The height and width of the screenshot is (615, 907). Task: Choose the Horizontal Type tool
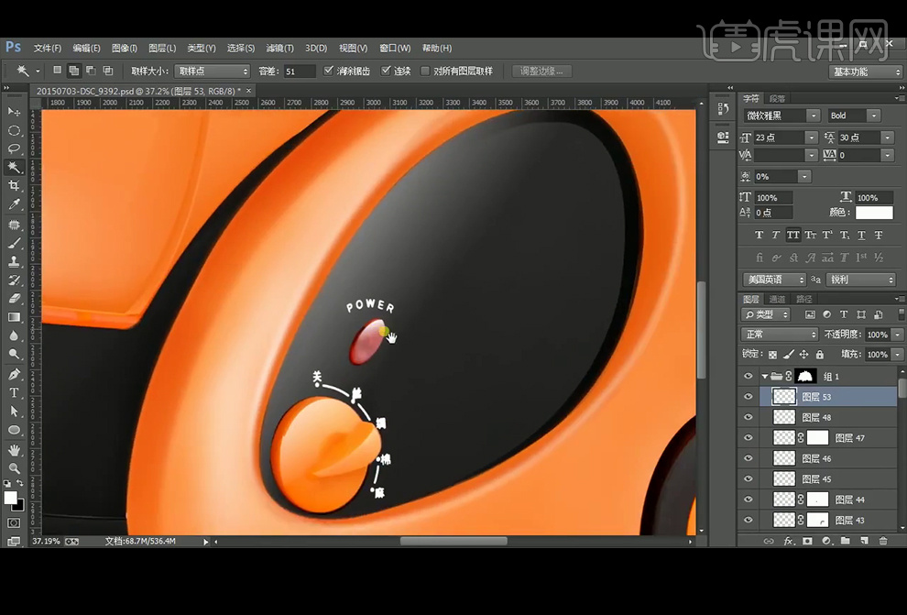pos(14,393)
